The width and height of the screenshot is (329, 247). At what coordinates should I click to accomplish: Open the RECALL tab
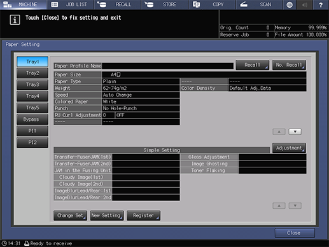[x=117, y=4]
